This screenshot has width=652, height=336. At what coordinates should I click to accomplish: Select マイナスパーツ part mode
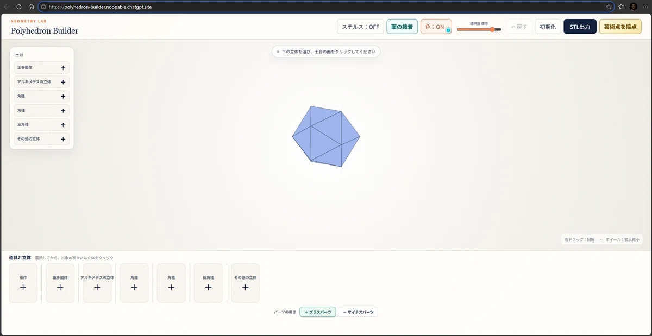(x=358, y=312)
